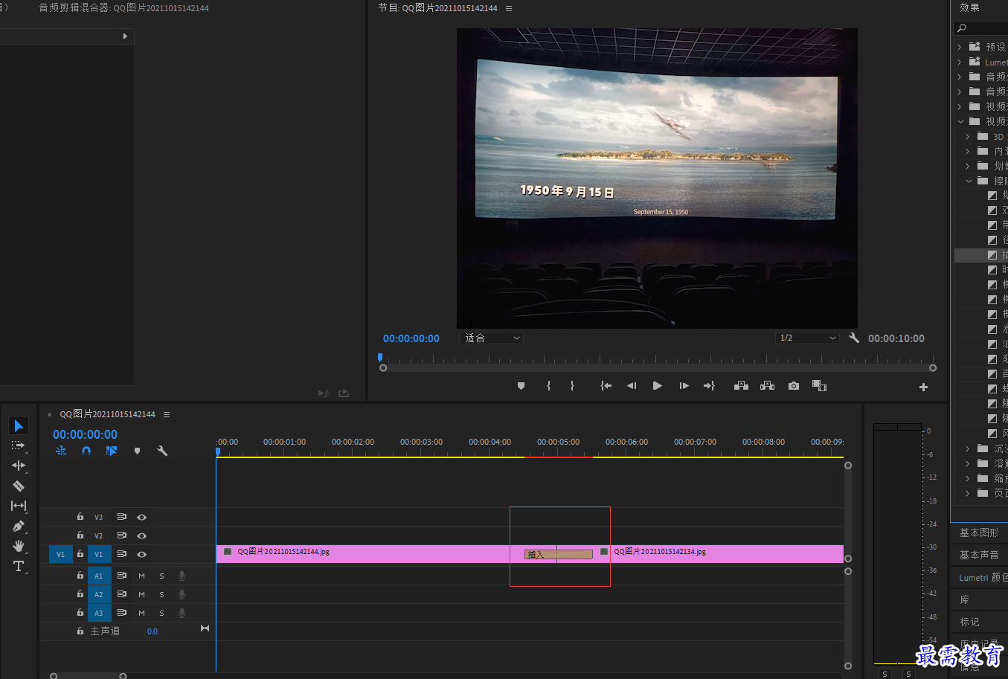Image resolution: width=1008 pixels, height=679 pixels.
Task: Target the V1 source patch button
Action: point(61,554)
